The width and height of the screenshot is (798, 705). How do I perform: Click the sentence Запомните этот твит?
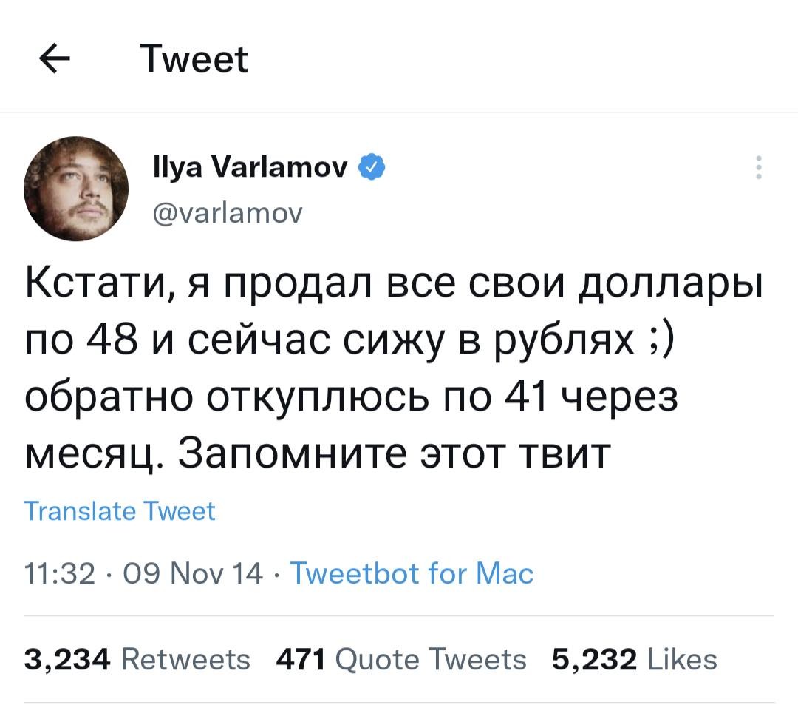click(392, 453)
